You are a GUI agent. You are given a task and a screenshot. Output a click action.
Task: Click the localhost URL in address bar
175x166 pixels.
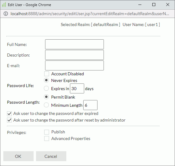pos(90,14)
